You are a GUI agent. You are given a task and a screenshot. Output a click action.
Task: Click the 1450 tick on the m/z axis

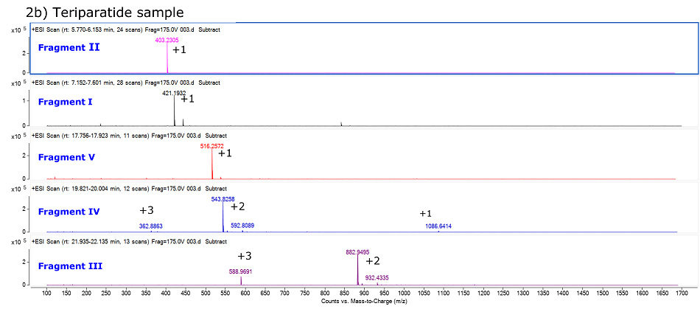[x=583, y=294]
